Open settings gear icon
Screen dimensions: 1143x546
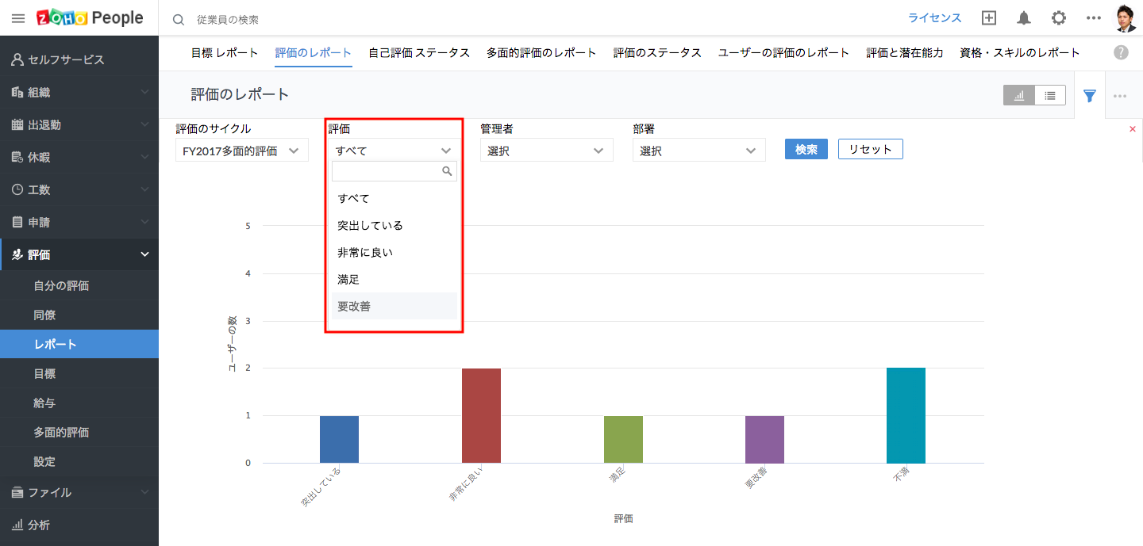[1058, 18]
